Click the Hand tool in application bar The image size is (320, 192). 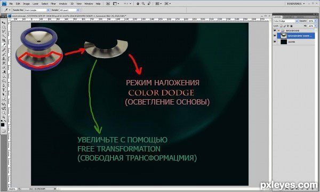point(138,4)
